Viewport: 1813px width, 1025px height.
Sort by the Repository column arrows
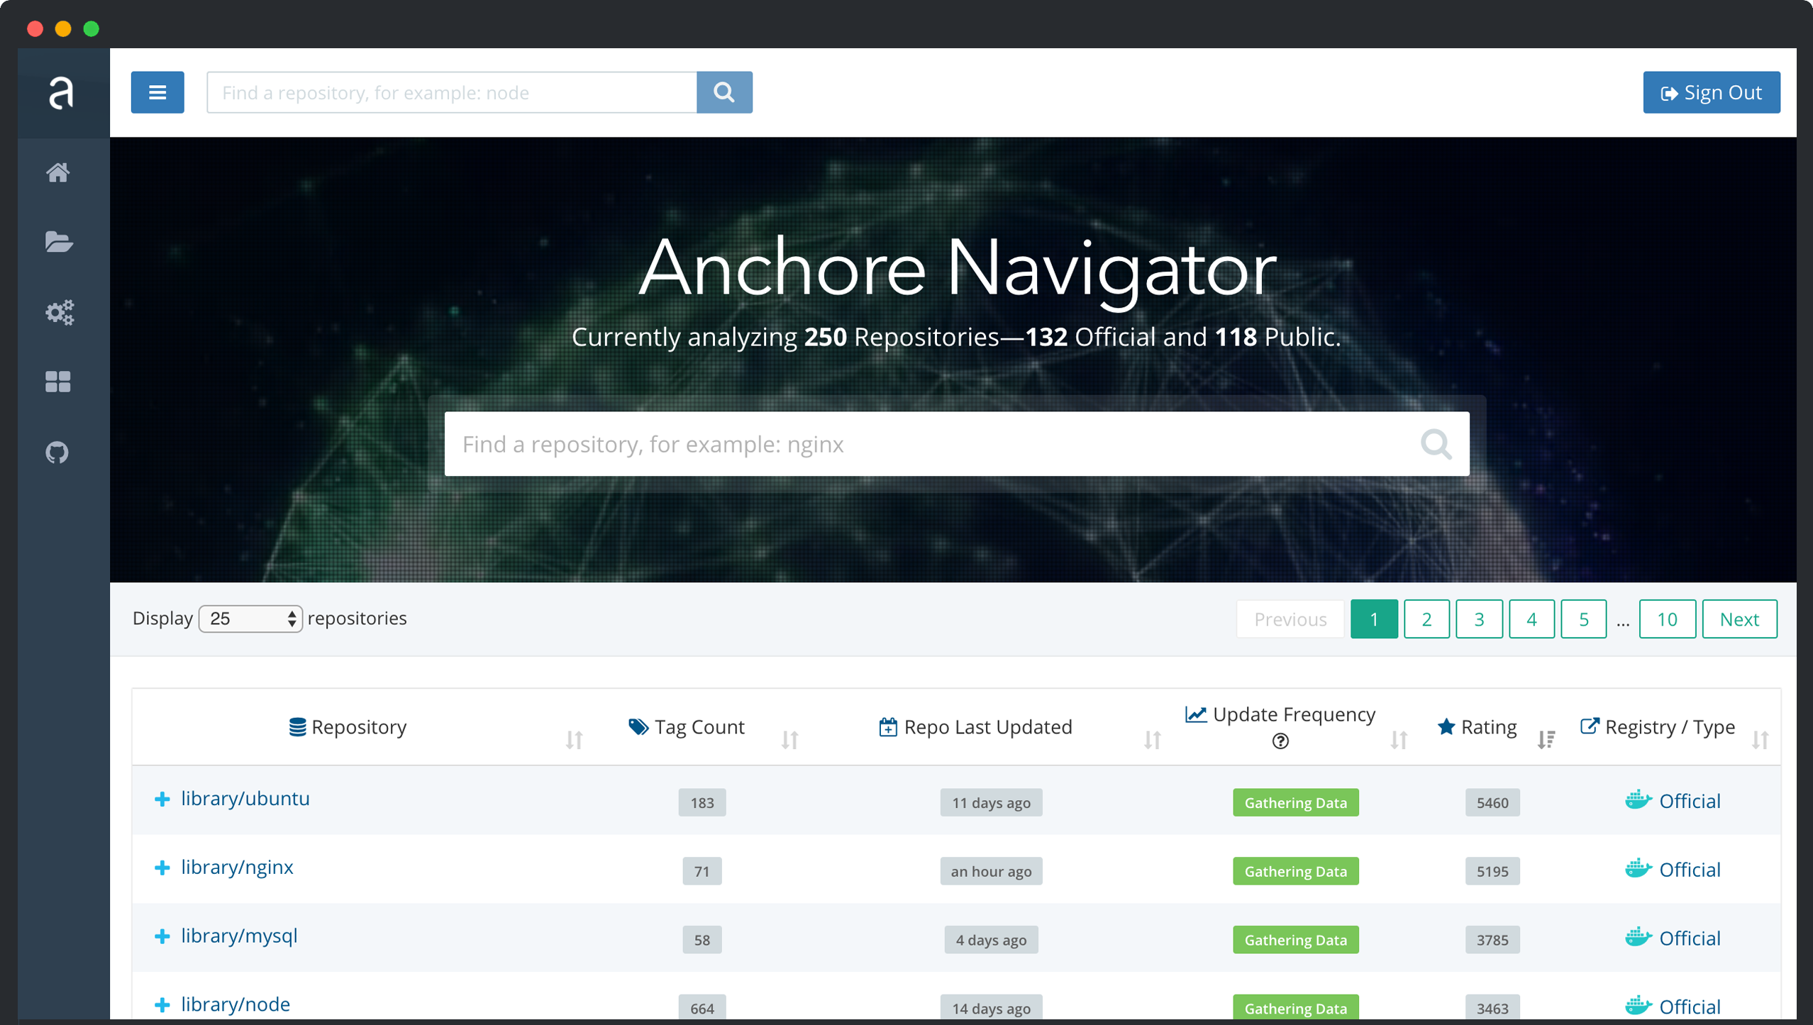pyautogui.click(x=574, y=740)
